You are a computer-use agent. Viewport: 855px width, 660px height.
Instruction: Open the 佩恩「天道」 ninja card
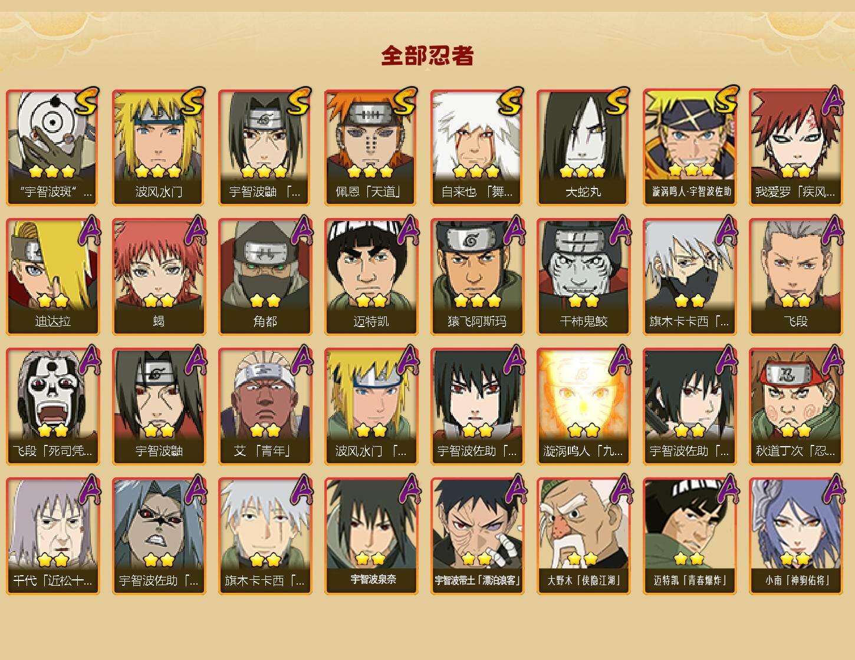(x=371, y=147)
